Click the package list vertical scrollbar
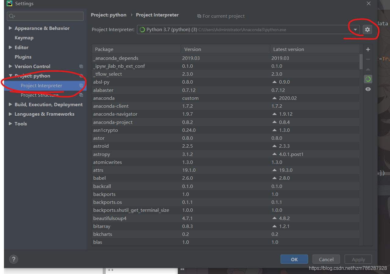Image resolution: width=390 pixels, height=274 pixels. [x=361, y=62]
